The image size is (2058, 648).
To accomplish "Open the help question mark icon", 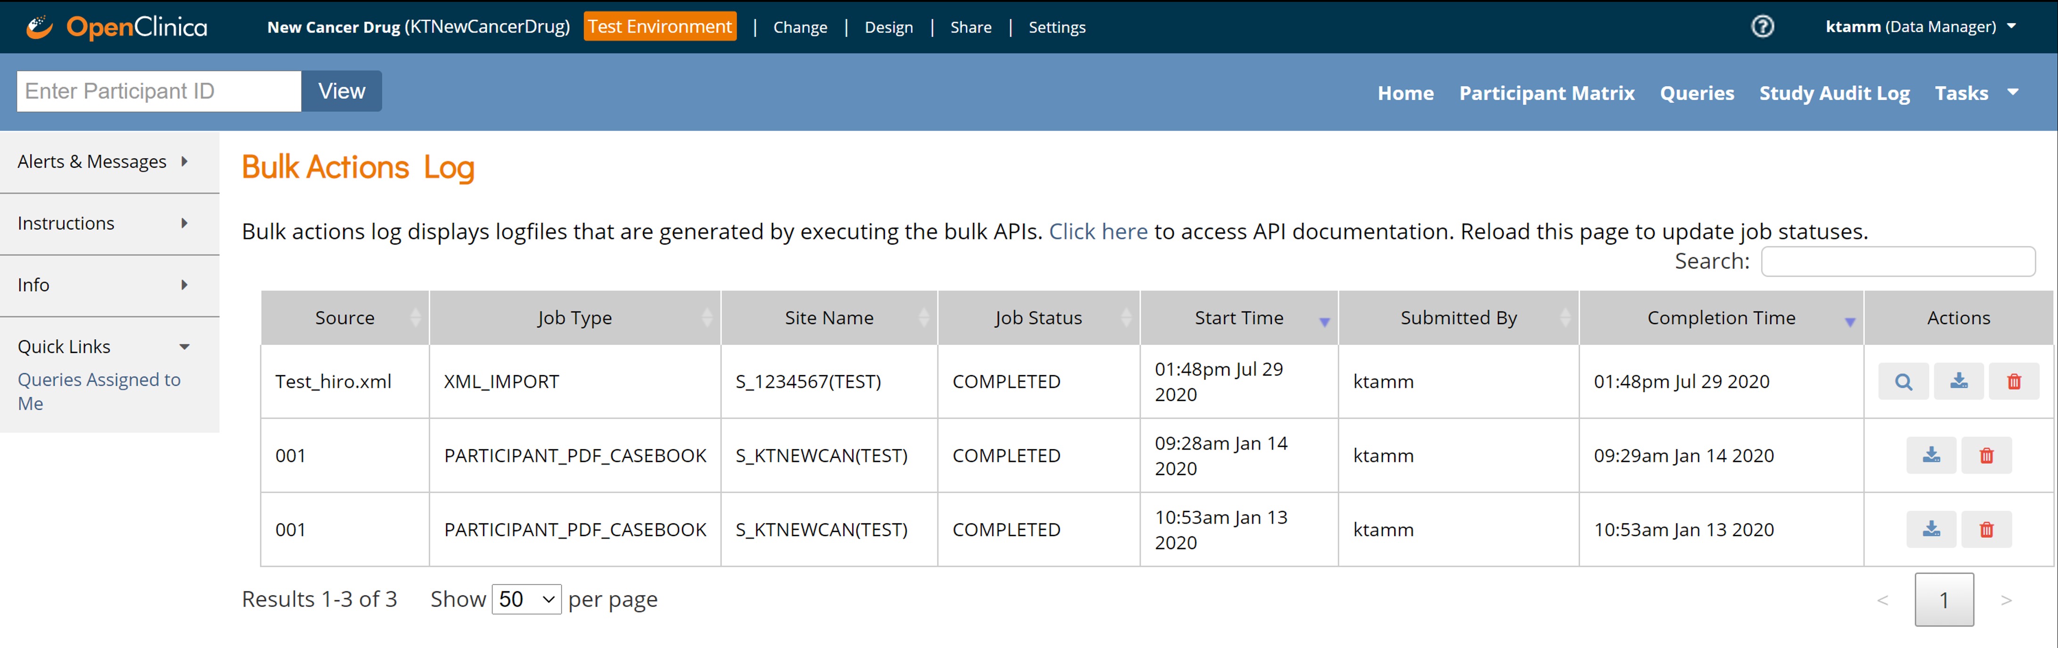I will pyautogui.click(x=1763, y=26).
